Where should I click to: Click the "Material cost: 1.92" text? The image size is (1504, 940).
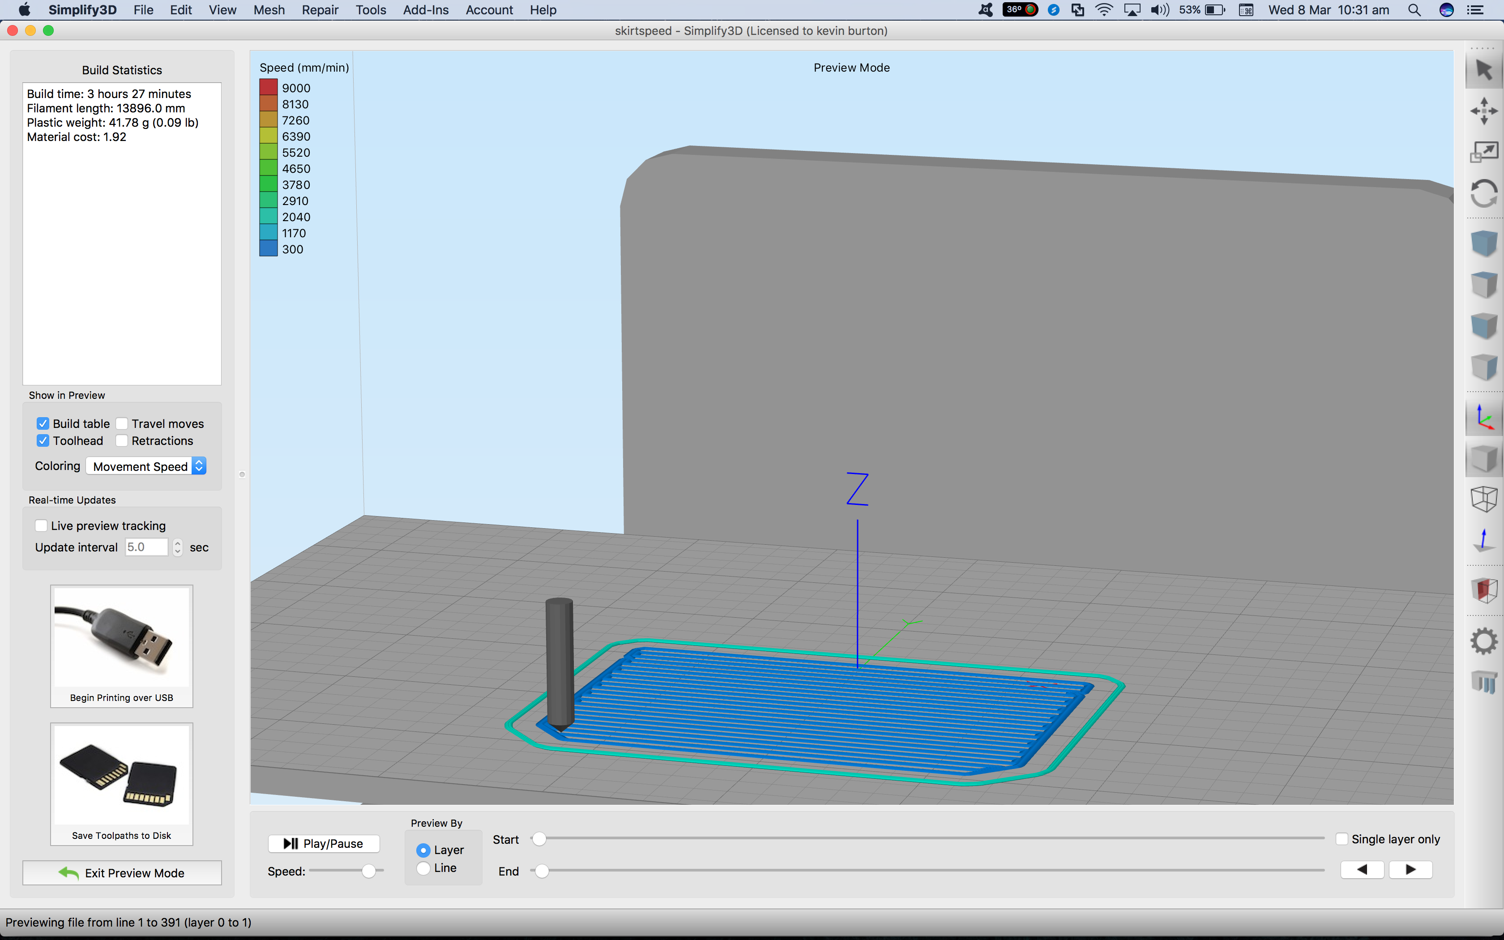[x=77, y=137]
